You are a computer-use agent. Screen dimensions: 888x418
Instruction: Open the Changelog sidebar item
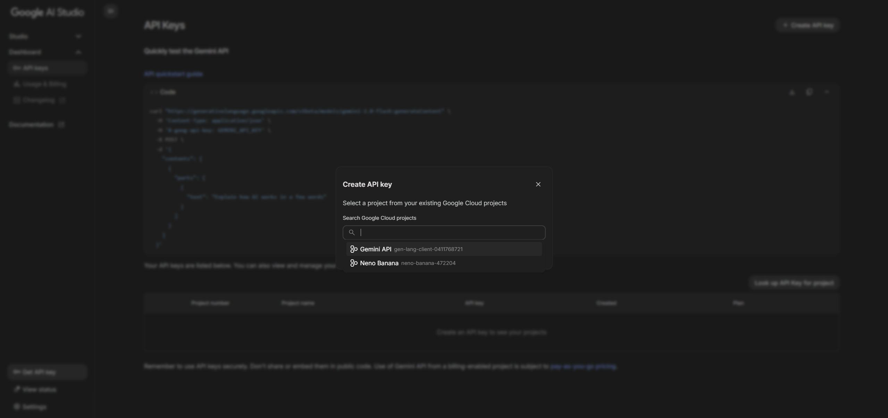(39, 100)
